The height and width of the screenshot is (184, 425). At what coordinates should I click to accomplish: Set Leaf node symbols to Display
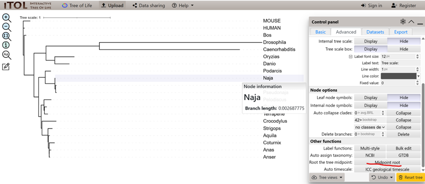(370, 98)
